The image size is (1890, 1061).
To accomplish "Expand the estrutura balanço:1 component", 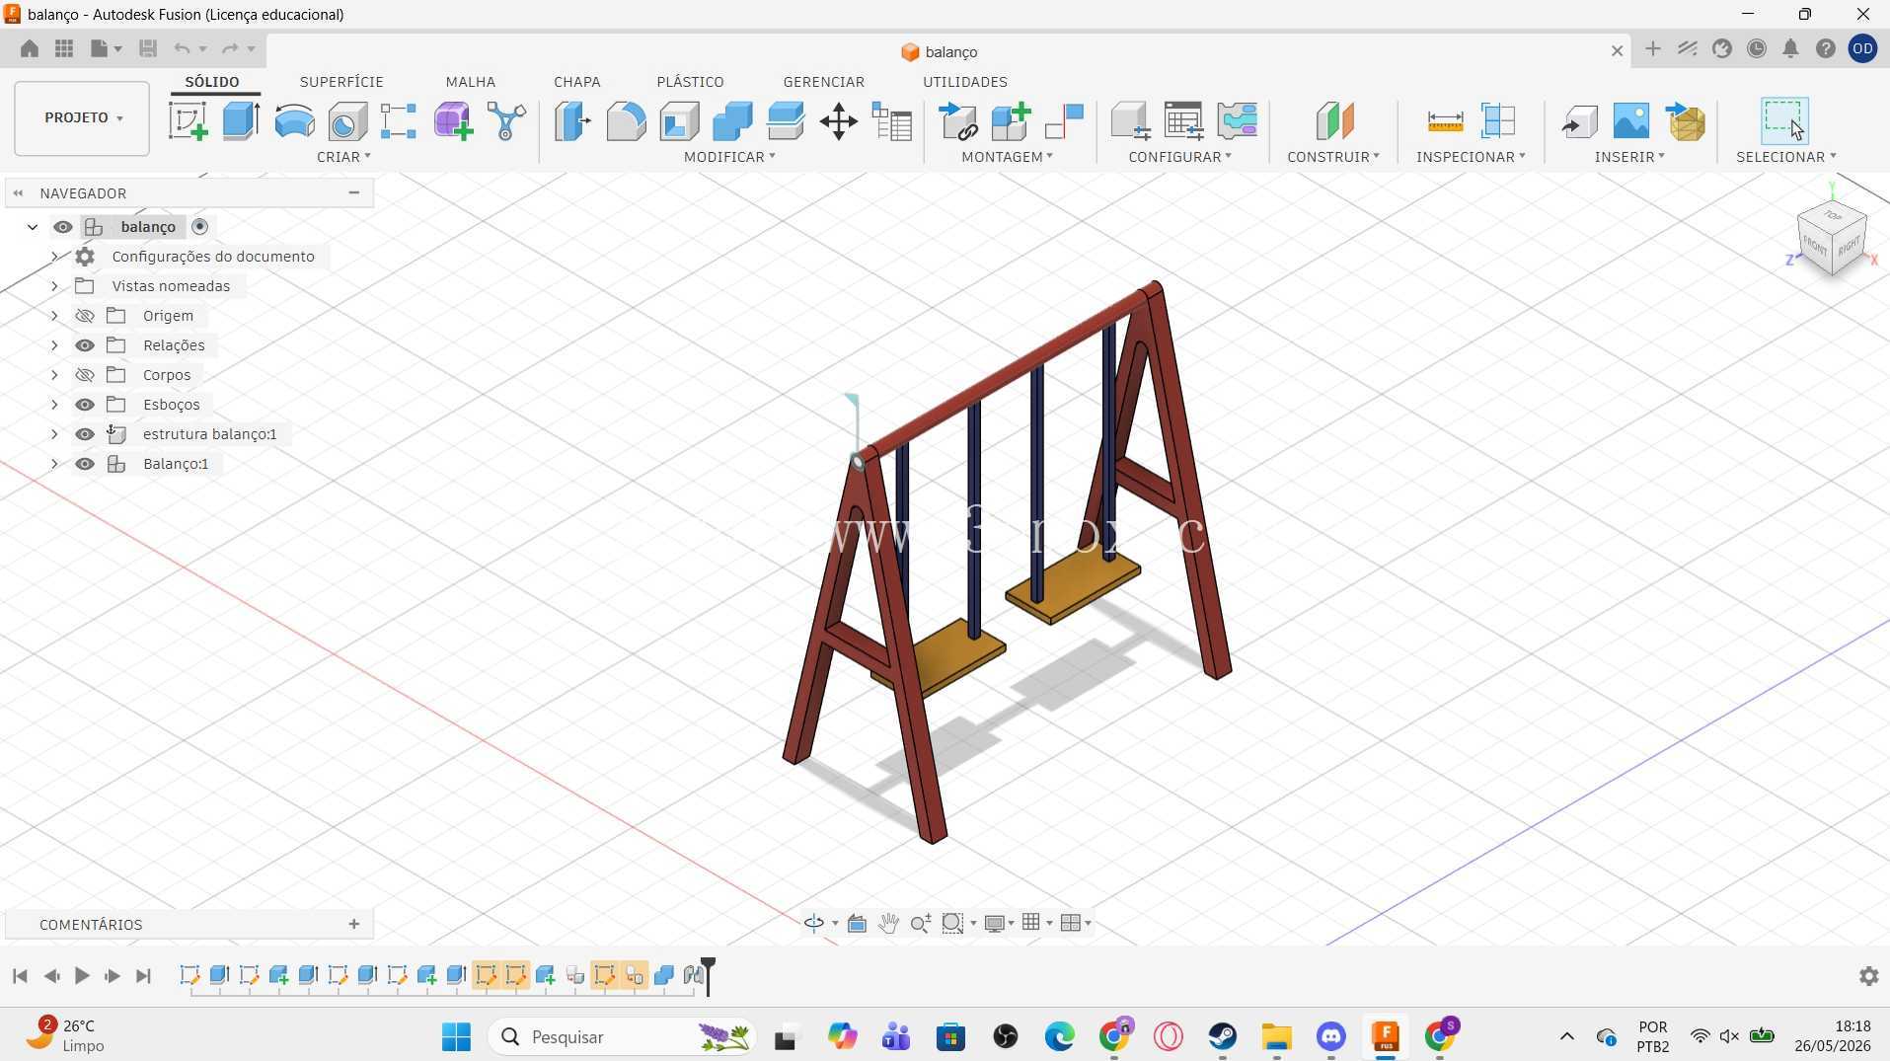I will 54,434.
